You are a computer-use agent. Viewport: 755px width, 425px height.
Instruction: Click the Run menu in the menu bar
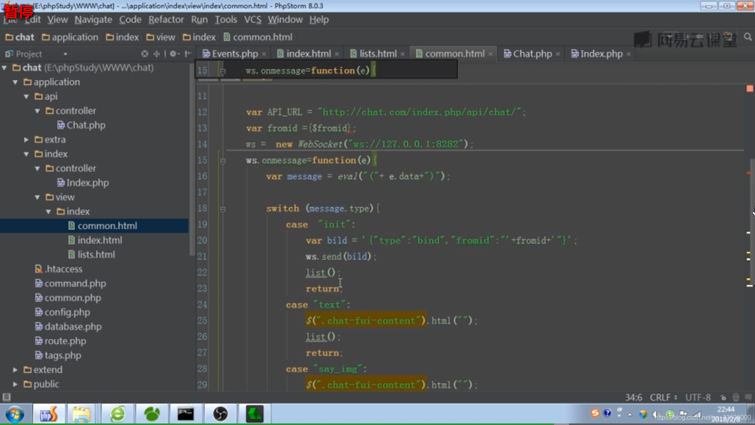pyautogui.click(x=199, y=19)
